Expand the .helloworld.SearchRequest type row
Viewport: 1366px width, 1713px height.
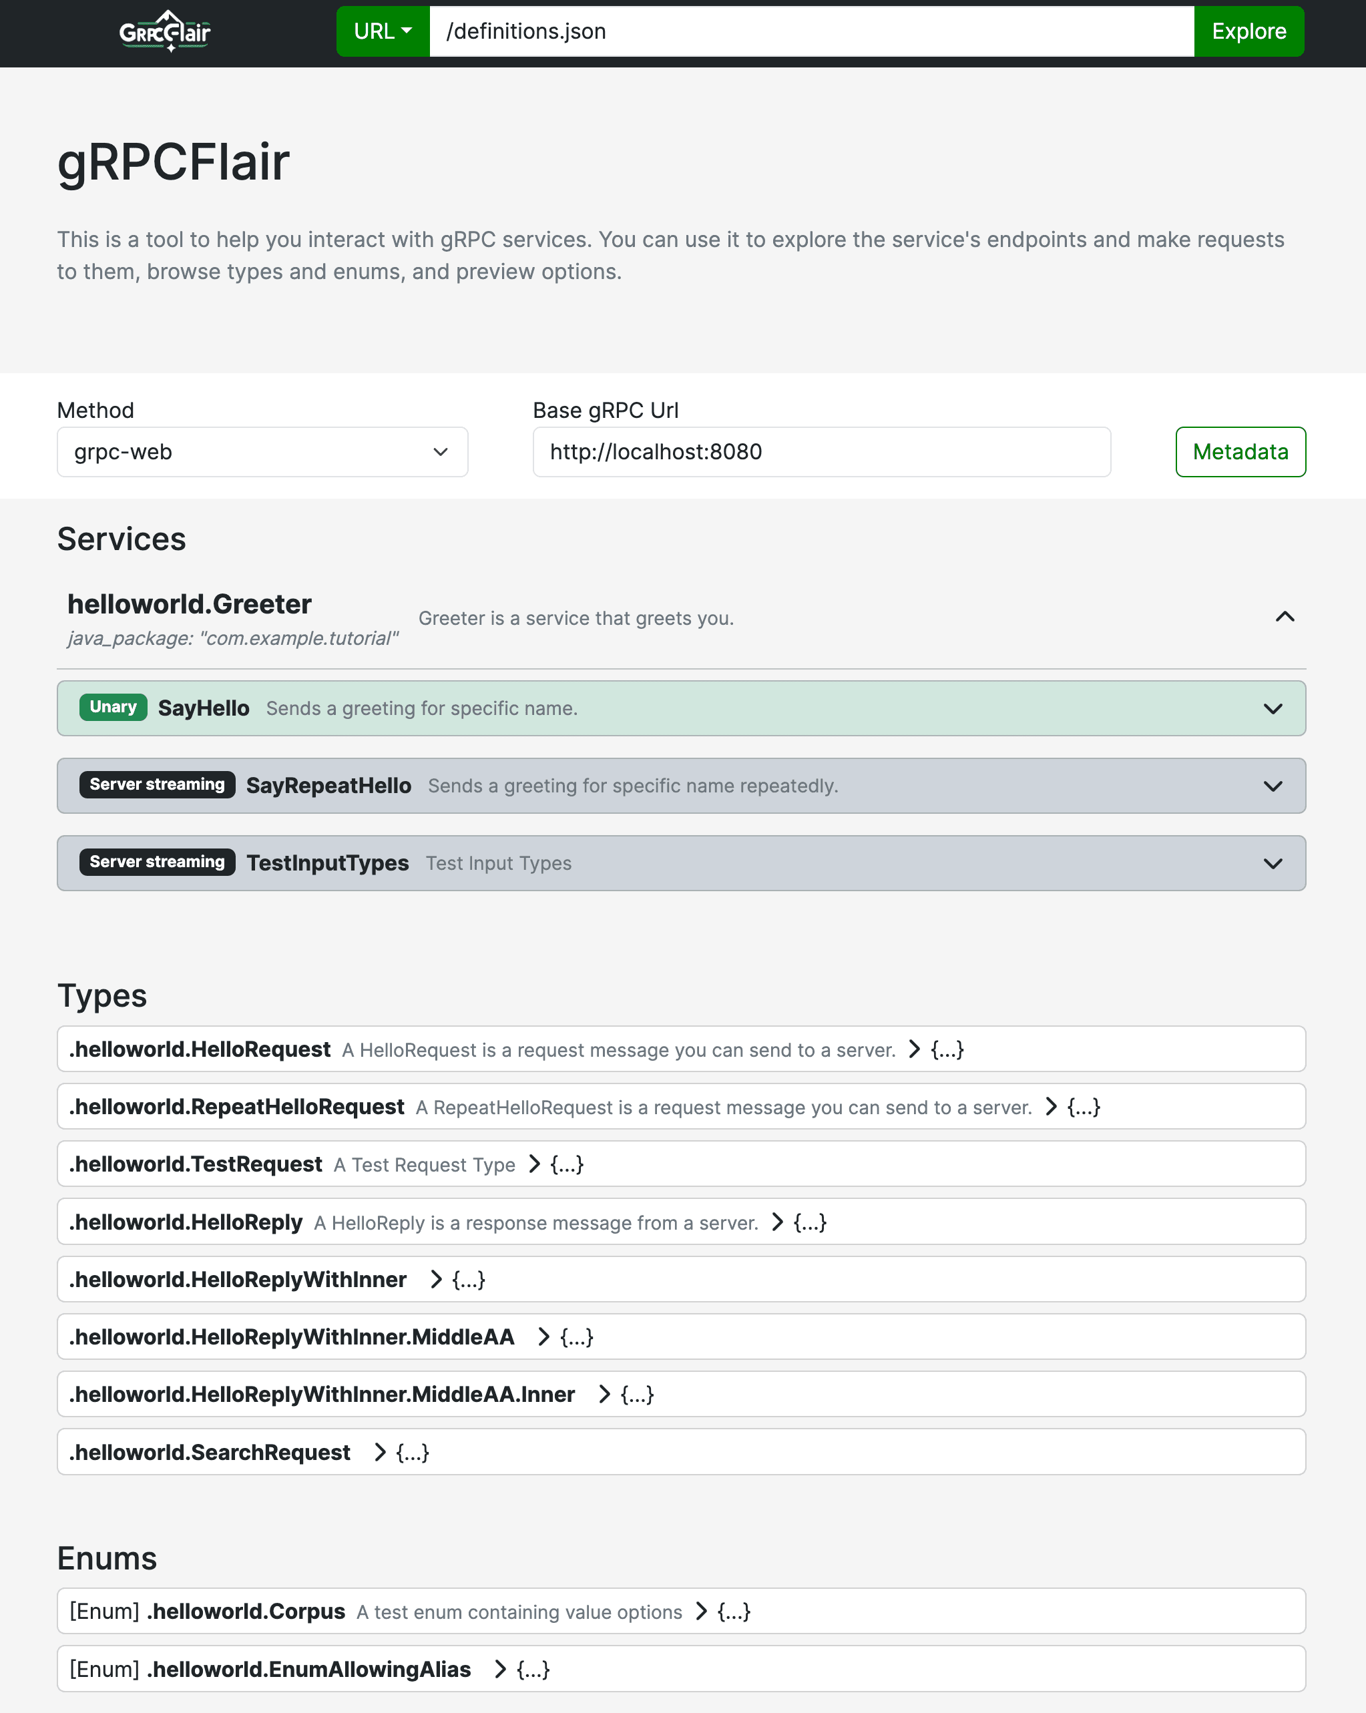pyautogui.click(x=381, y=1453)
